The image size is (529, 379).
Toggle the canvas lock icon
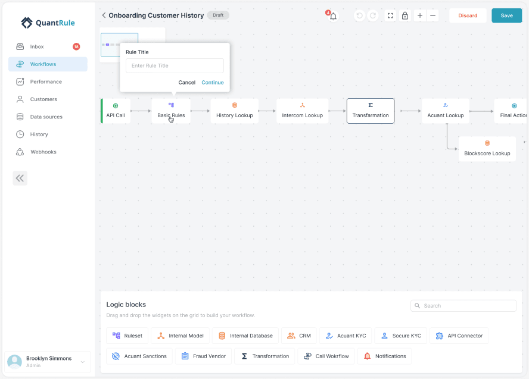coord(405,15)
